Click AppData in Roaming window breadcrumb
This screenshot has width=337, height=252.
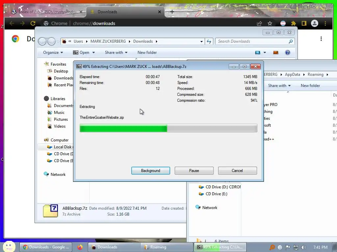click(292, 74)
